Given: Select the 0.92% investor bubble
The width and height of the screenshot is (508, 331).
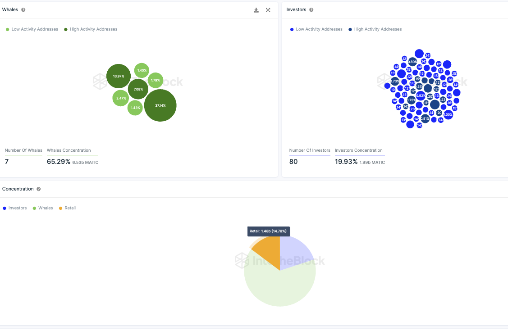Looking at the screenshot, I should click(421, 95).
